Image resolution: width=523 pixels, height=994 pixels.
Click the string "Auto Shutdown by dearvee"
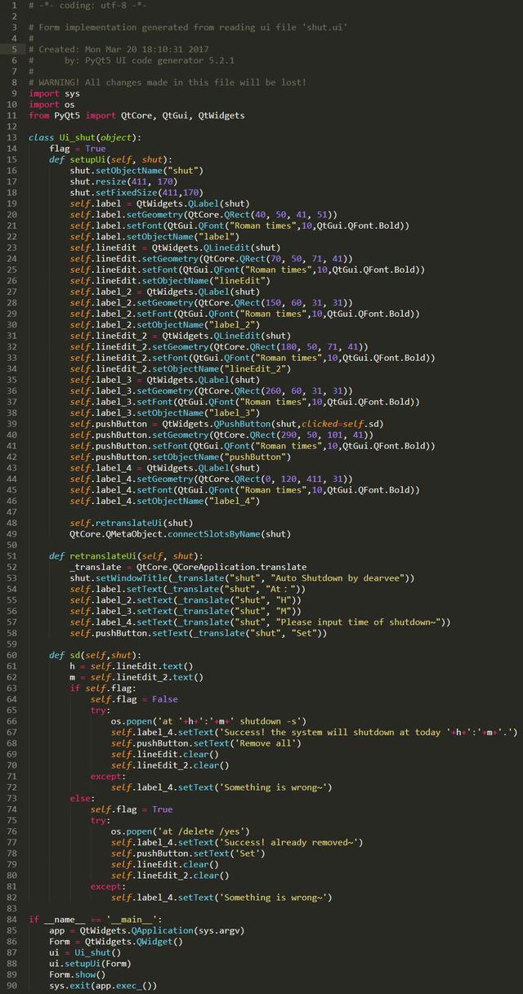pyautogui.click(x=342, y=578)
